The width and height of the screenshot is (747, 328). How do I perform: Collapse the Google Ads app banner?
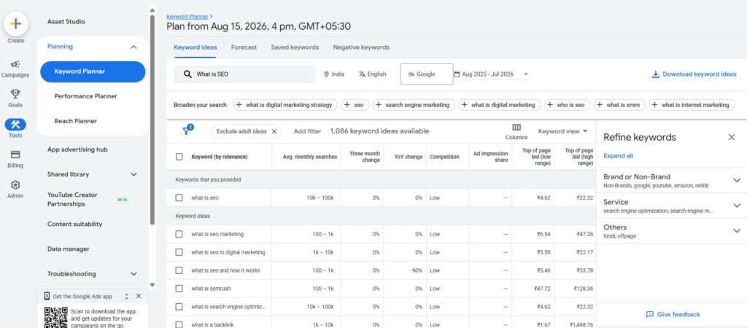point(127,296)
